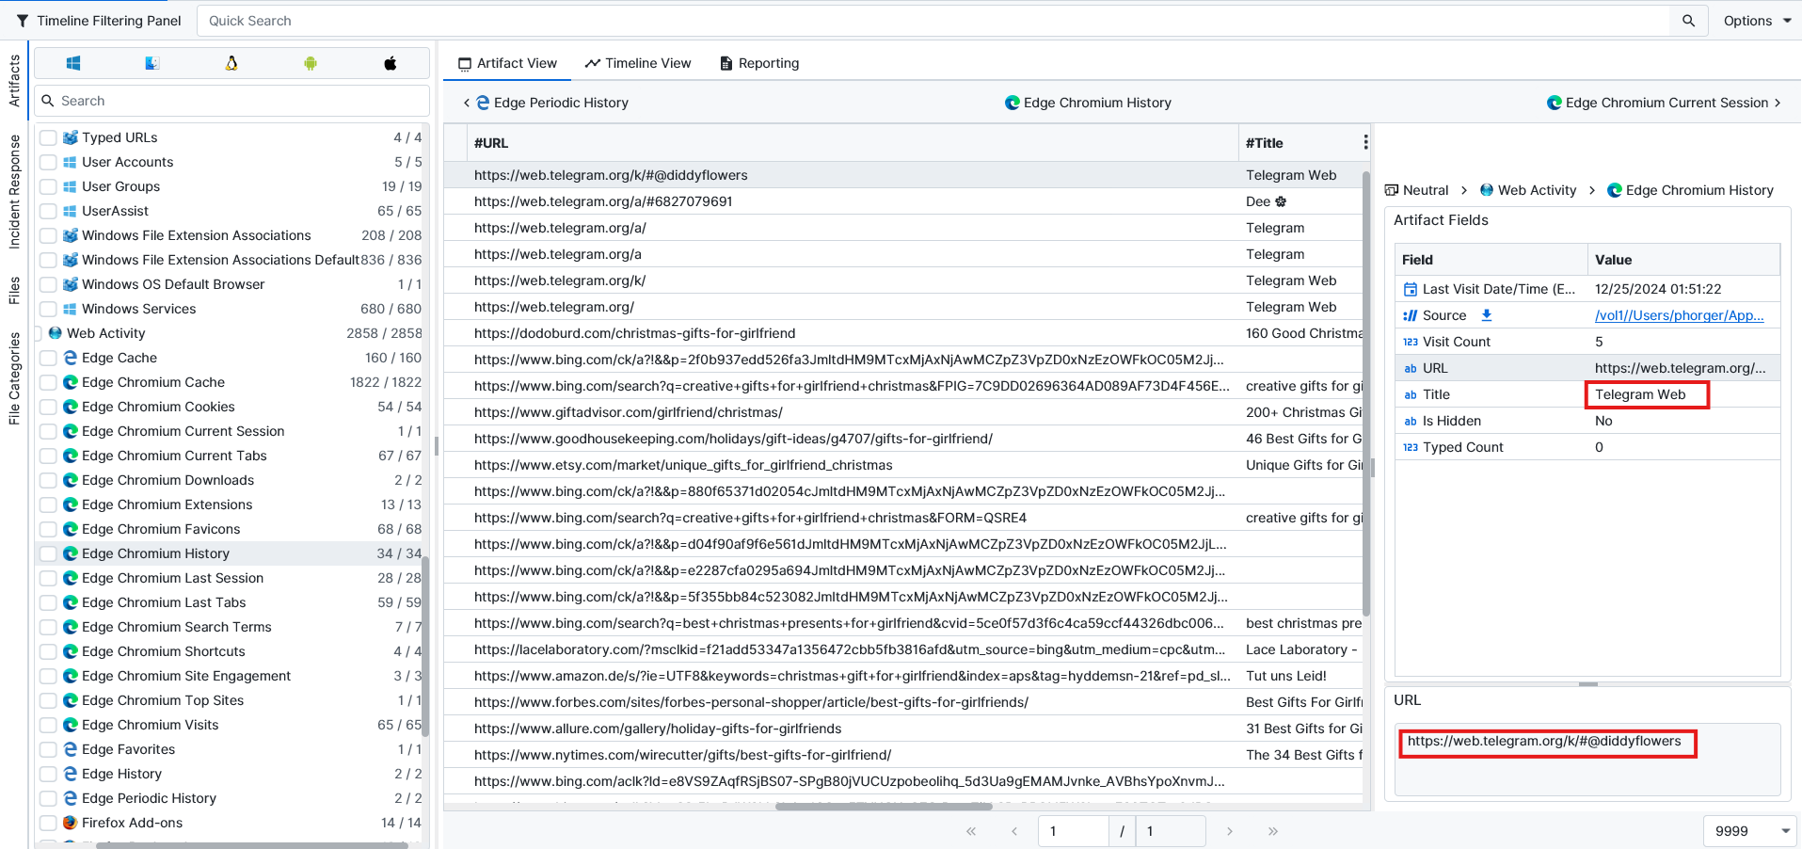Check the Typed URLs checkbox

click(49, 137)
